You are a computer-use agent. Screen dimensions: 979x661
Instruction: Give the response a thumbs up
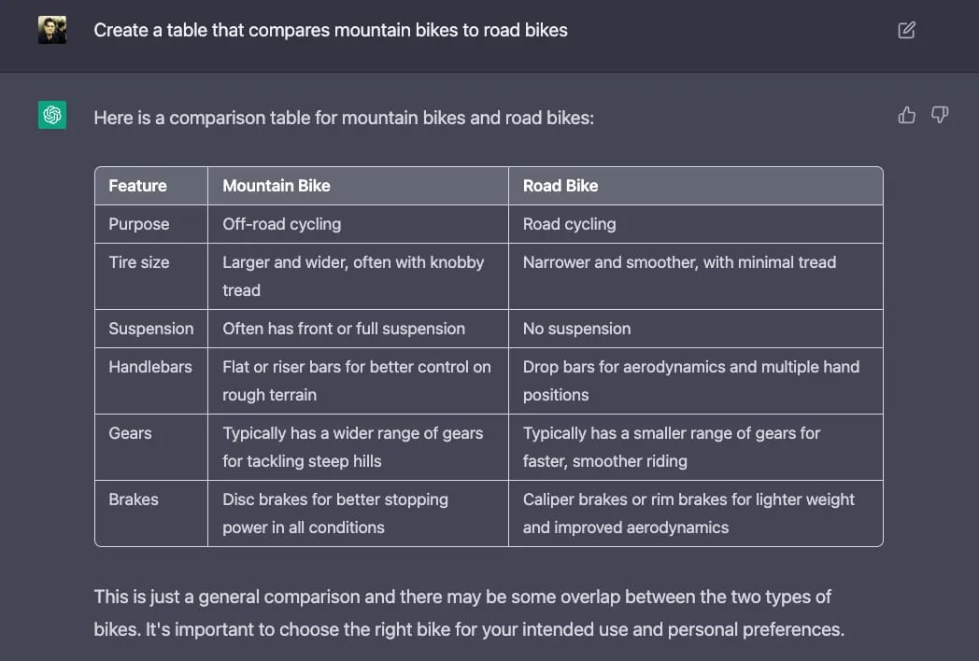click(x=906, y=115)
